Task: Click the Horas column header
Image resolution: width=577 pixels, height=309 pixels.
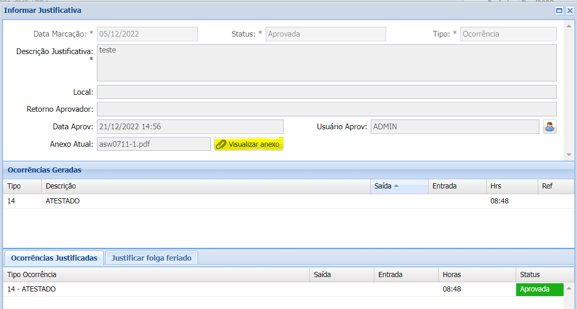Action: pos(477,274)
